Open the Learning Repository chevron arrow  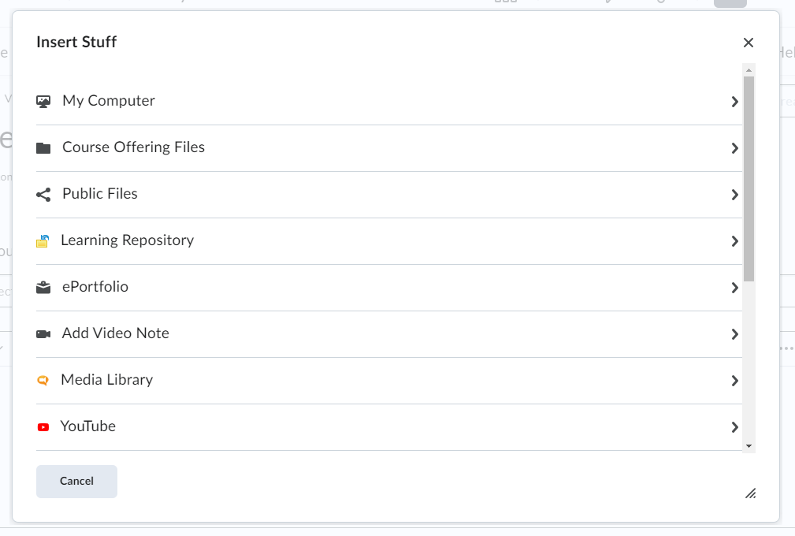coord(734,241)
